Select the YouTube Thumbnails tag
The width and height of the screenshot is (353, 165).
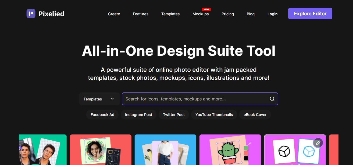click(214, 115)
